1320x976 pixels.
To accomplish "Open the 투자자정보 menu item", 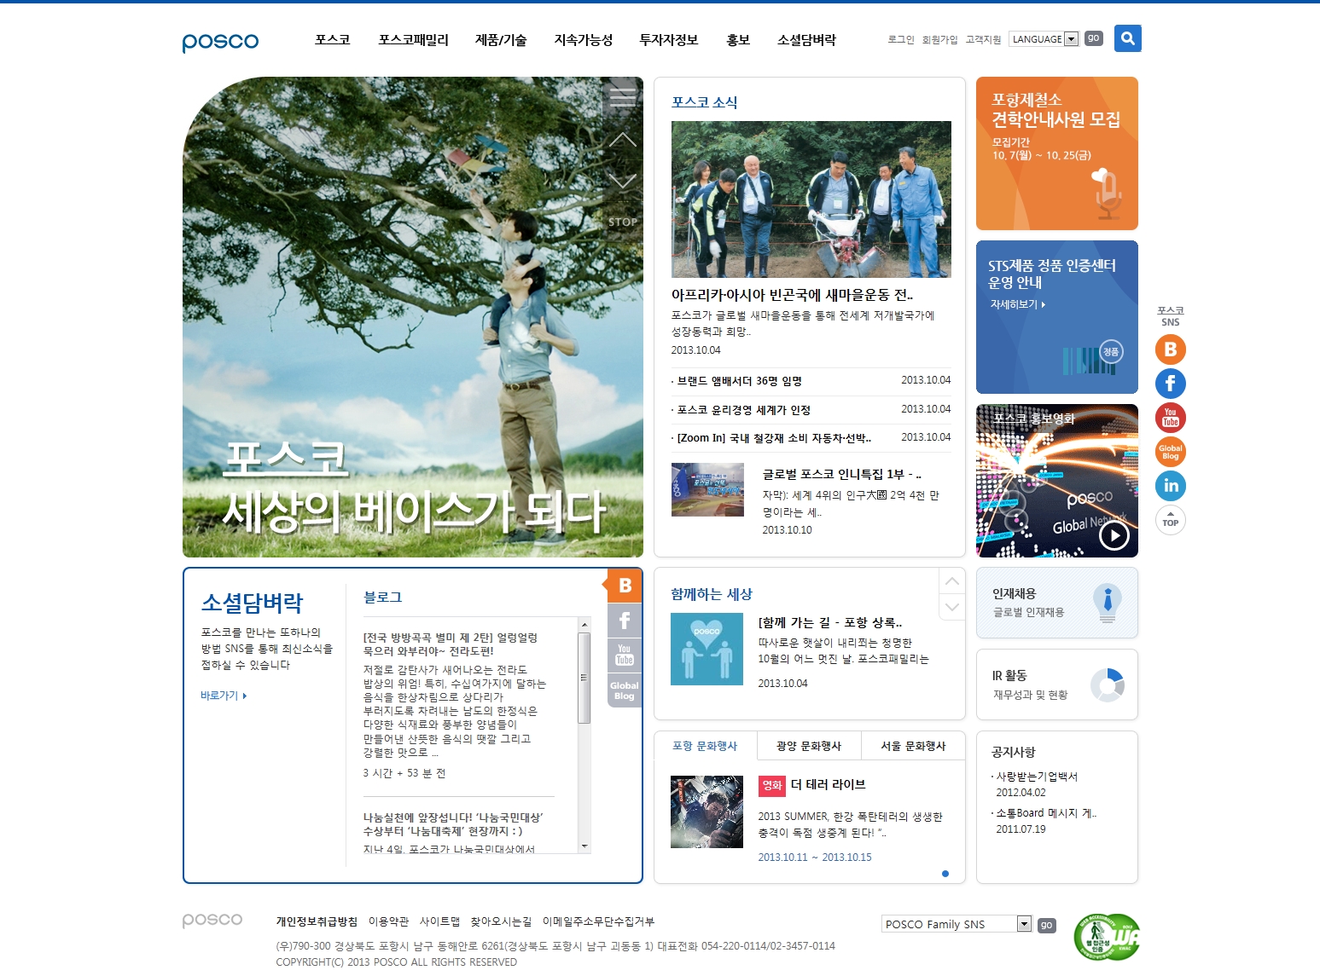I will click(x=669, y=40).
